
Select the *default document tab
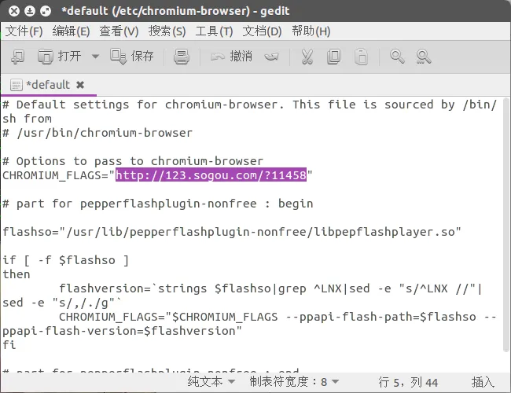click(48, 85)
